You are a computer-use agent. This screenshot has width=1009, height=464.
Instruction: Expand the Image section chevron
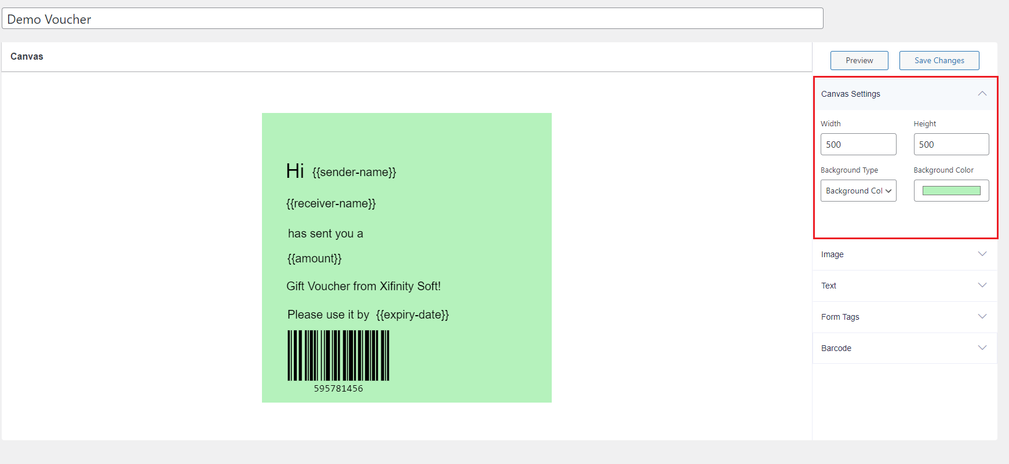pos(982,254)
